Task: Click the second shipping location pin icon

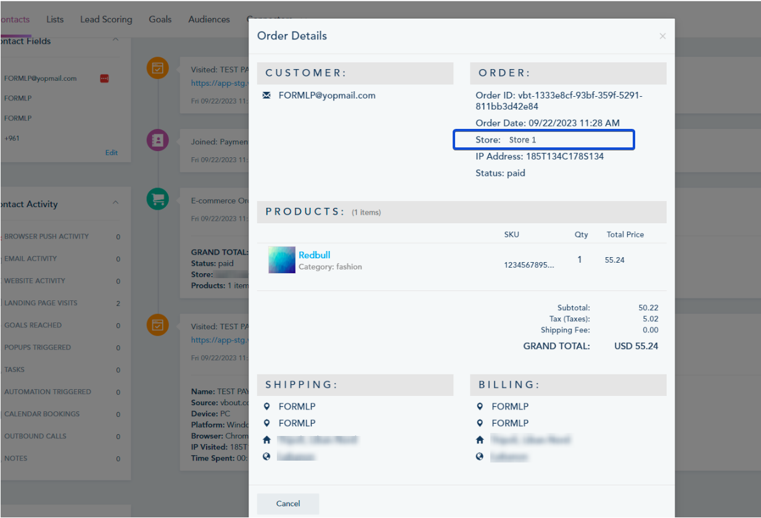Action: (x=266, y=424)
